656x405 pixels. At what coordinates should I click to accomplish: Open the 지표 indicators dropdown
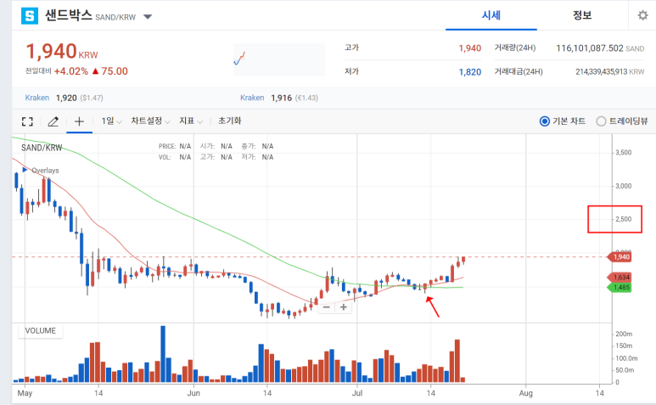pos(191,121)
